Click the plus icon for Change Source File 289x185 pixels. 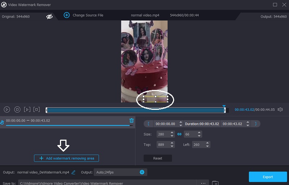(66, 15)
